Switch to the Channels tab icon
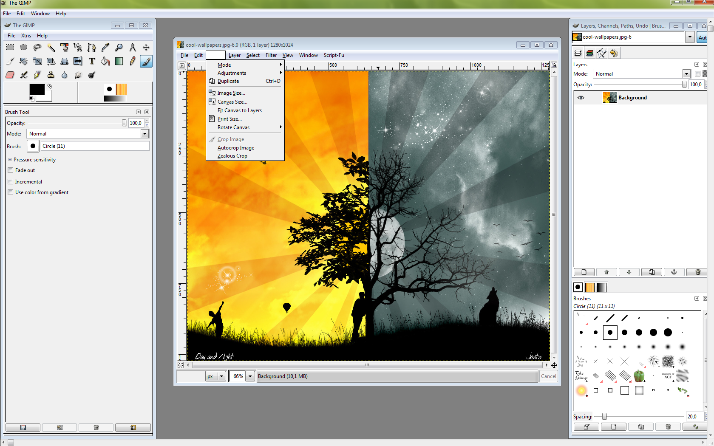714x446 pixels. click(x=590, y=53)
